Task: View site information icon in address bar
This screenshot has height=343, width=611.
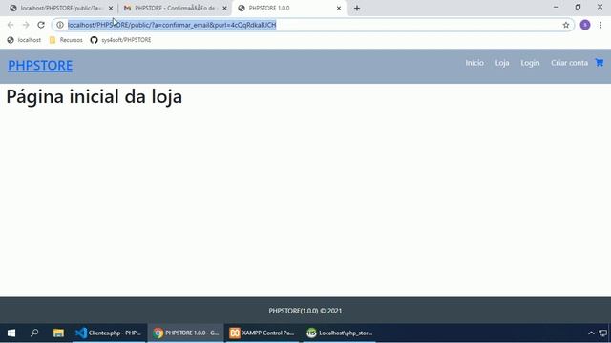Action: tap(60, 25)
